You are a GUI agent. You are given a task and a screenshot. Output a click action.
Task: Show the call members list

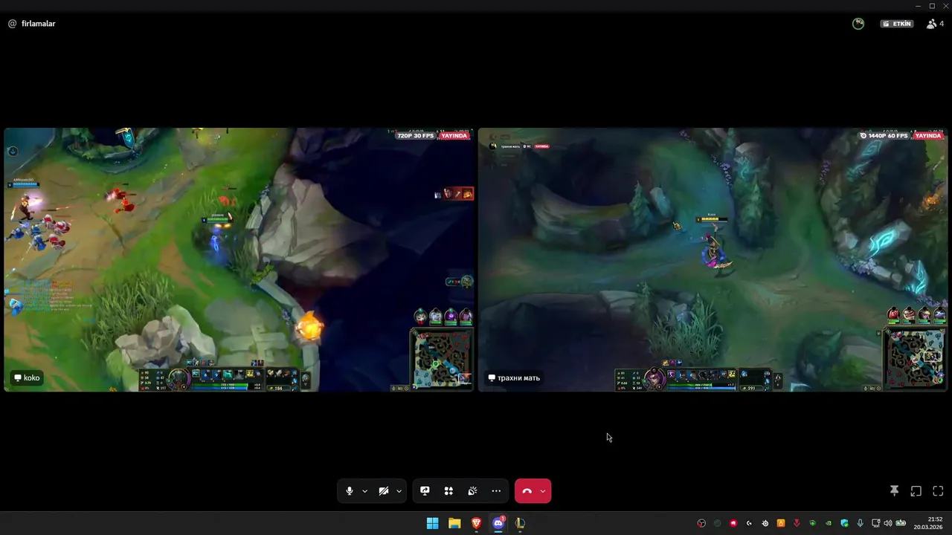click(935, 24)
